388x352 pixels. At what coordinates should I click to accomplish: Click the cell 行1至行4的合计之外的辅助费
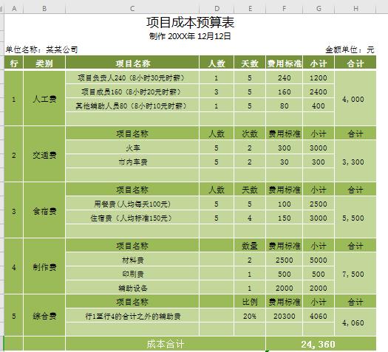click(x=132, y=316)
